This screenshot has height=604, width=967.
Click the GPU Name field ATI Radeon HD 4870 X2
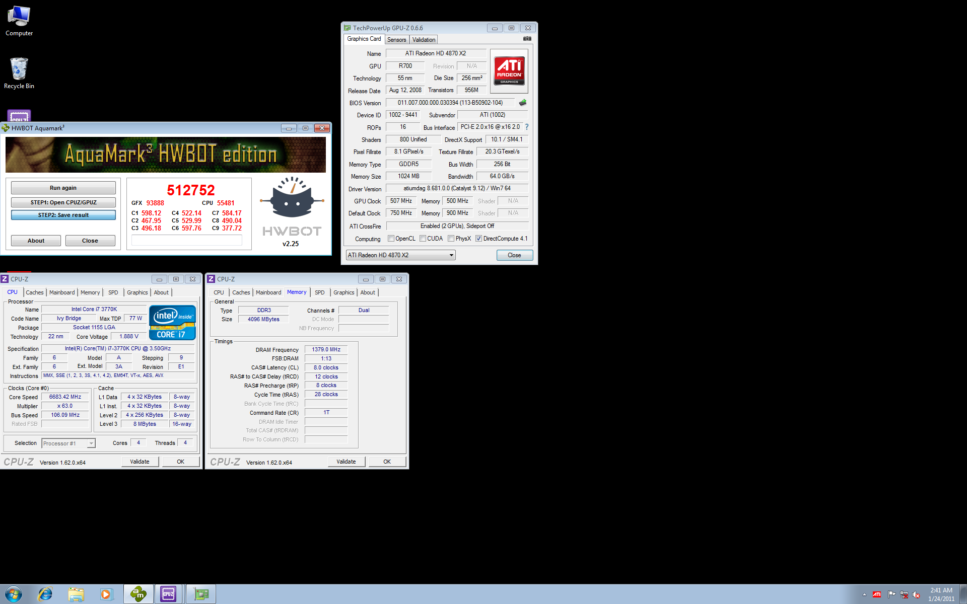point(436,53)
